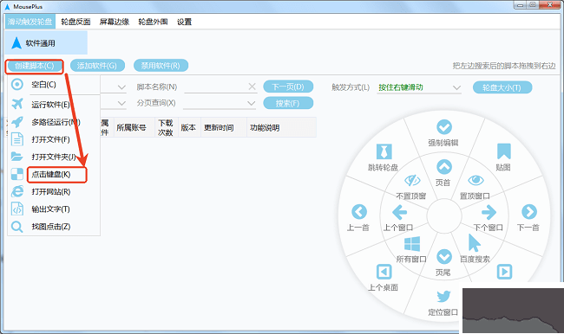This screenshot has height=334, width=564.
Task: Click the 下个窗口 right arrow icon
Action: coord(489,212)
